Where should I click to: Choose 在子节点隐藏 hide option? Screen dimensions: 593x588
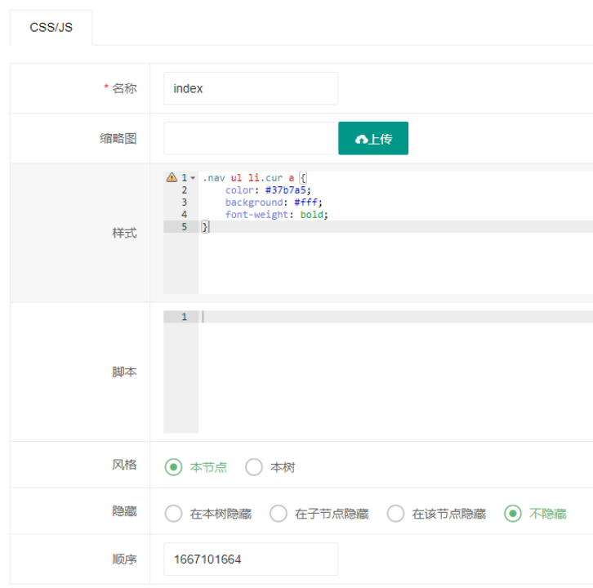click(279, 514)
